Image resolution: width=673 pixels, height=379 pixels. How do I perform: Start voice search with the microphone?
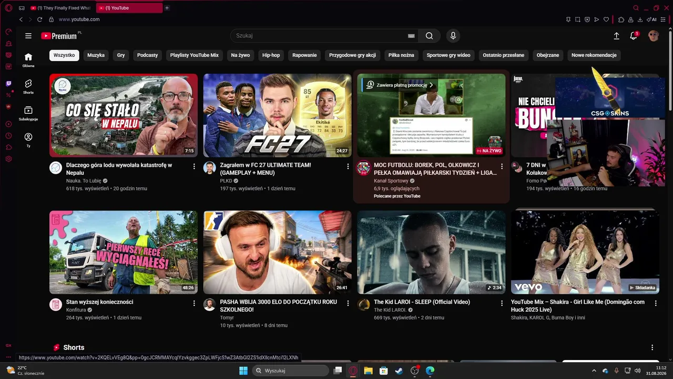point(453,36)
